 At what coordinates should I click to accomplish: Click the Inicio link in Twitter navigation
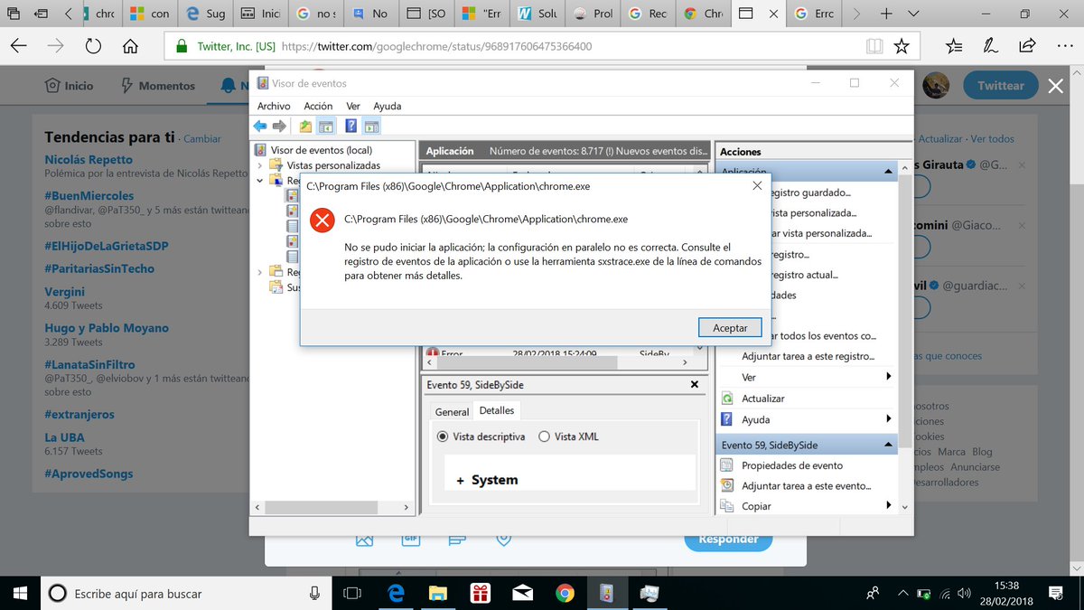click(70, 86)
